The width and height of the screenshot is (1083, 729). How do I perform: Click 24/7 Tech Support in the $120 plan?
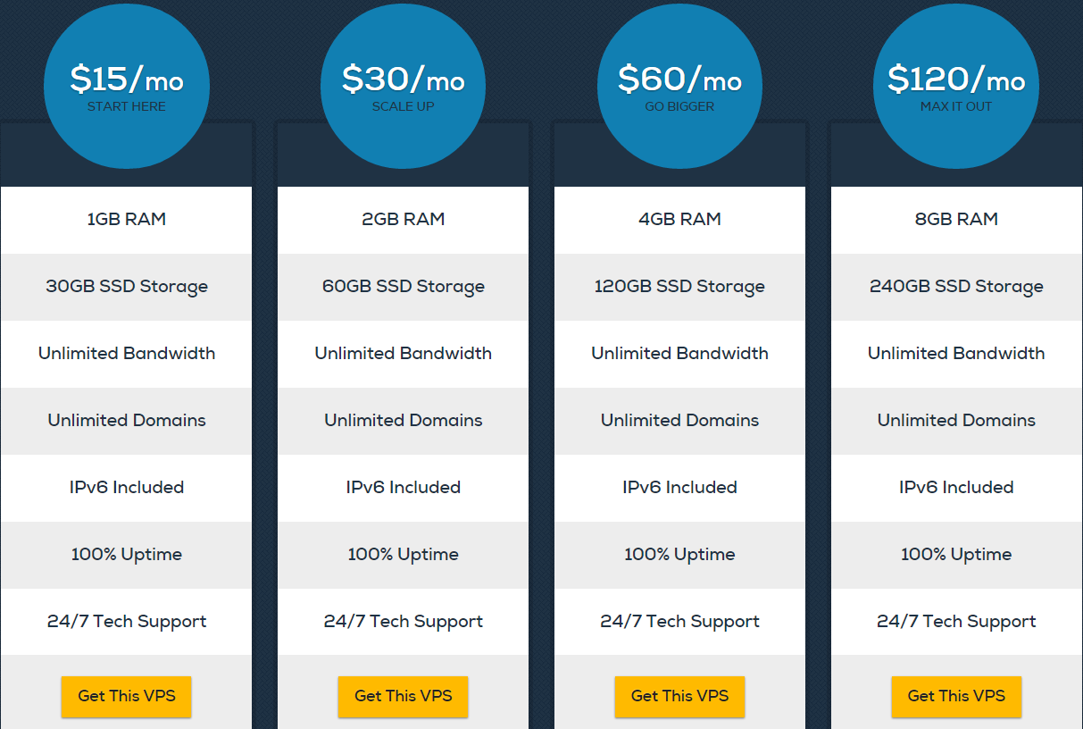(x=955, y=621)
